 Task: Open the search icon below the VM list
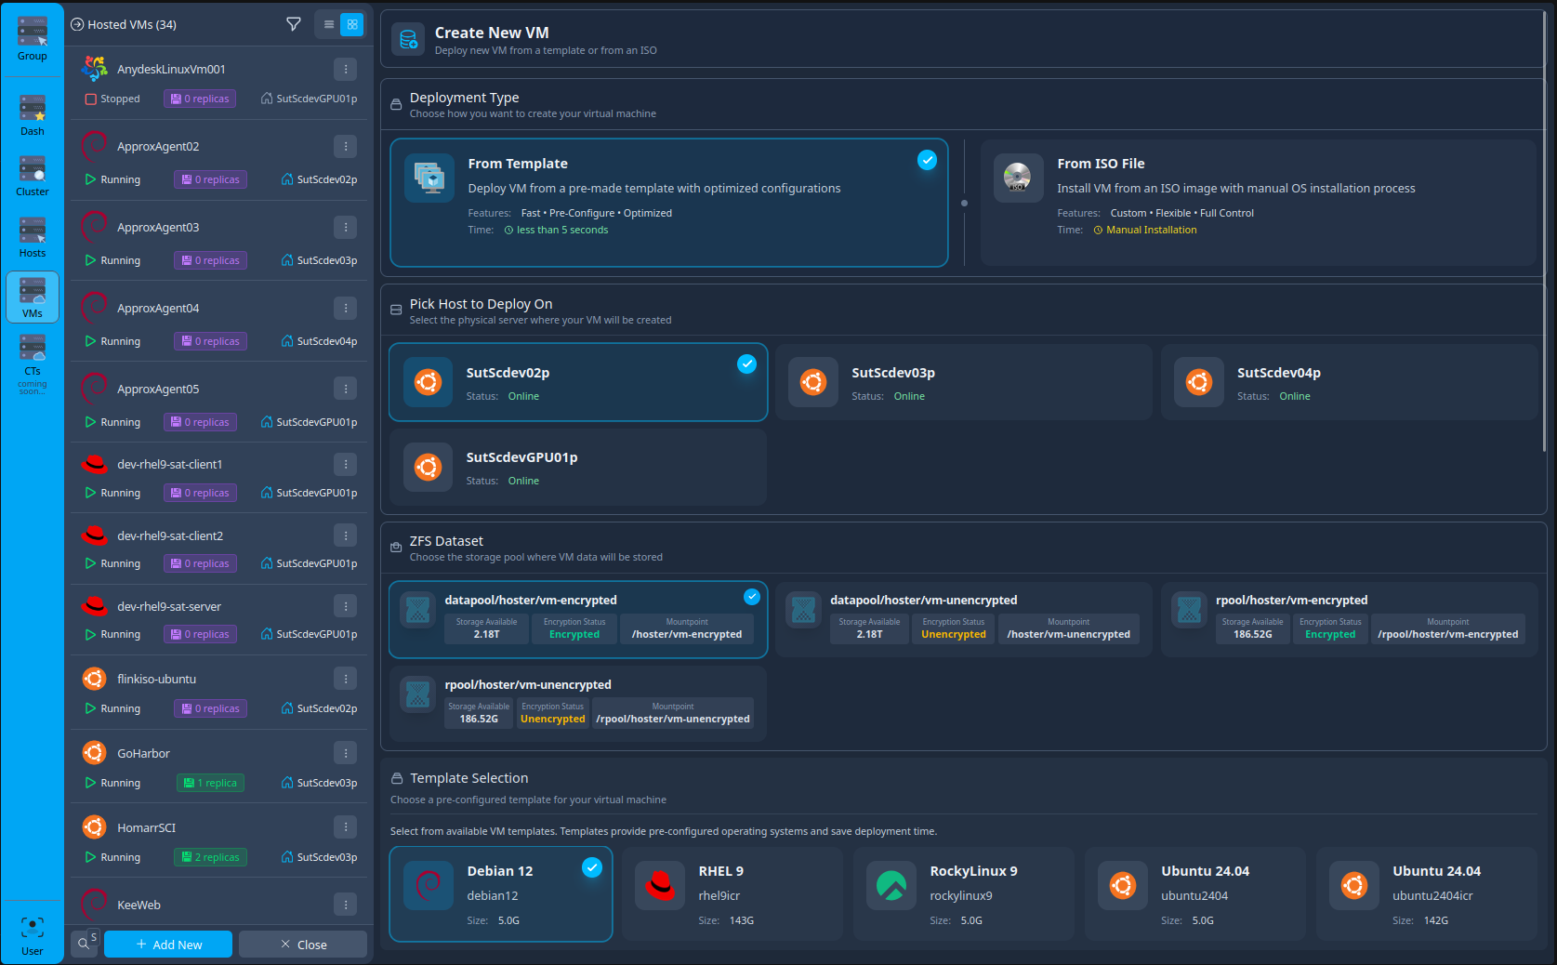(84, 943)
